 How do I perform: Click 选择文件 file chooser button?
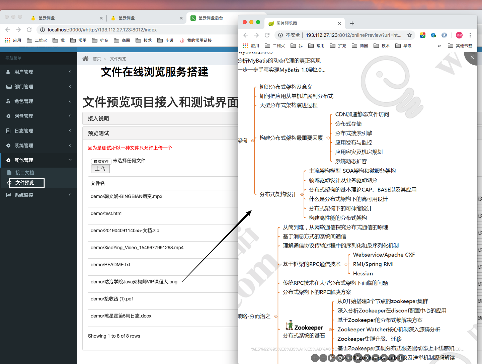[101, 161]
